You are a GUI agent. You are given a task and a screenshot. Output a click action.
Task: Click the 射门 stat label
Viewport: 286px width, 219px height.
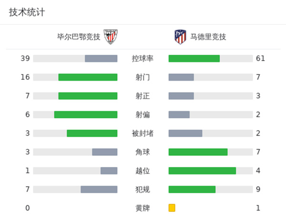[x=143, y=77]
